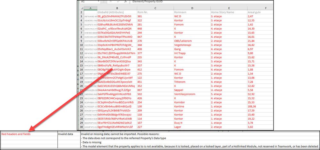Screen dimensions: 320x150
Task: Select the WC D cell in row 3
Action: [x=192, y=16]
